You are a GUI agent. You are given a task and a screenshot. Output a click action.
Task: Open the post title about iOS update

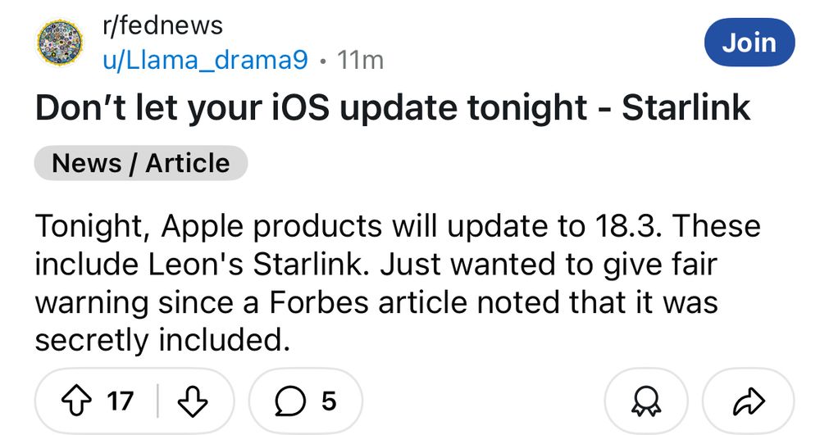pos(393,107)
